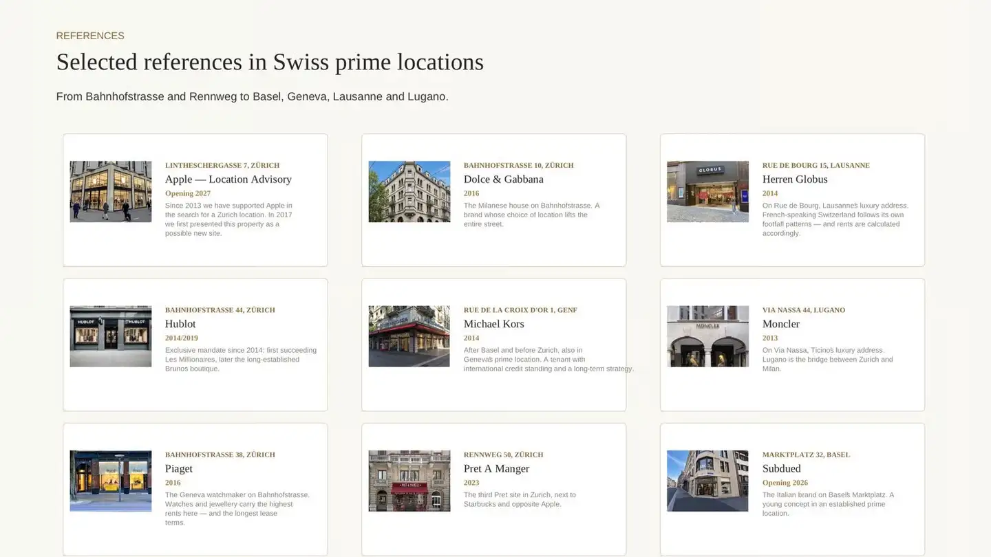Open the Piaget shop window photo
The height and width of the screenshot is (557, 991).
pyautogui.click(x=110, y=481)
